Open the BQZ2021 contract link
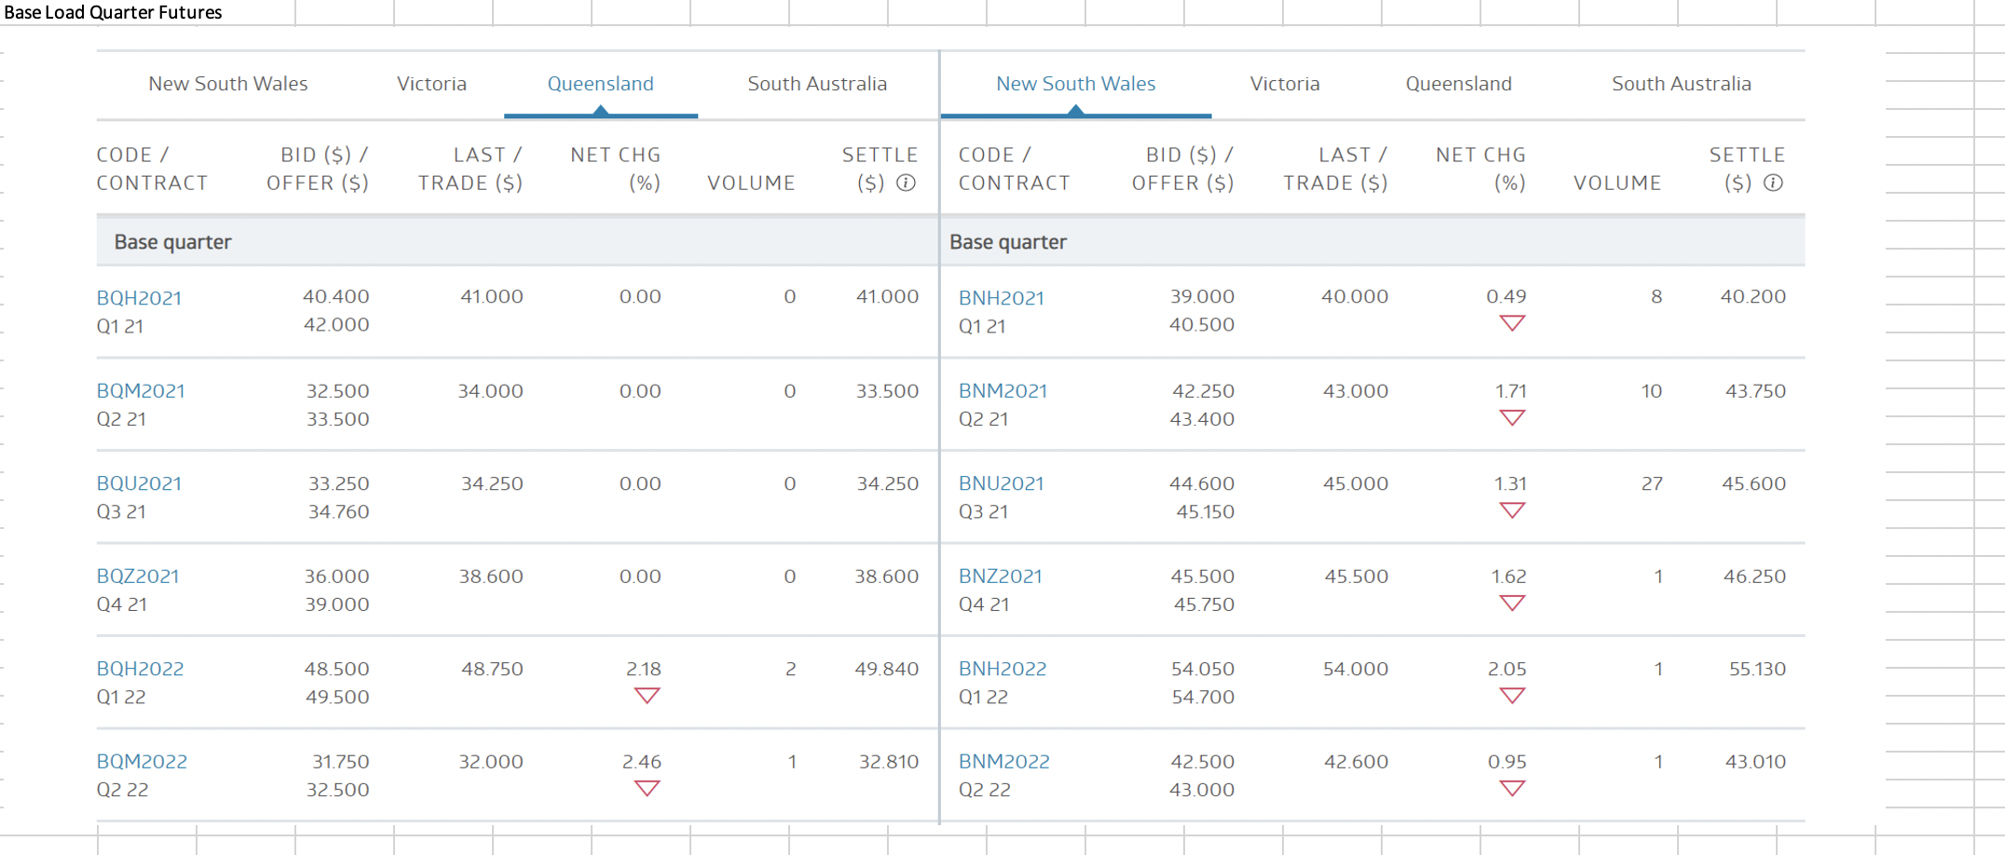This screenshot has height=855, width=2005. (x=138, y=577)
